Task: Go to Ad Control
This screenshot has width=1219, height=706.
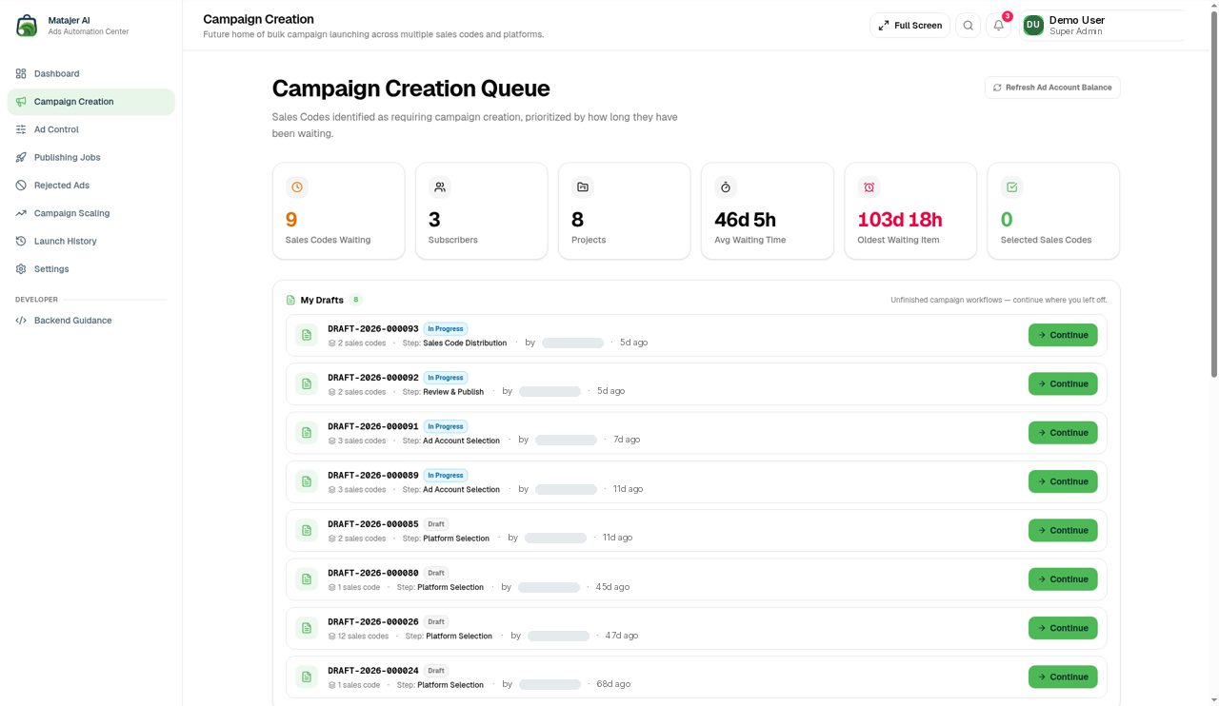Action: pyautogui.click(x=90, y=129)
